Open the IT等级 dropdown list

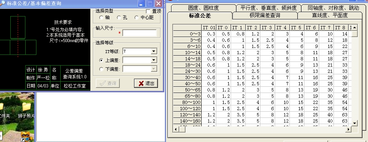[154, 51]
